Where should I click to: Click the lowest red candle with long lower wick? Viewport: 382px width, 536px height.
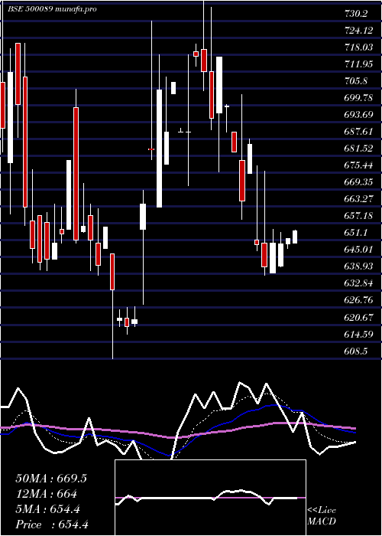112,306
